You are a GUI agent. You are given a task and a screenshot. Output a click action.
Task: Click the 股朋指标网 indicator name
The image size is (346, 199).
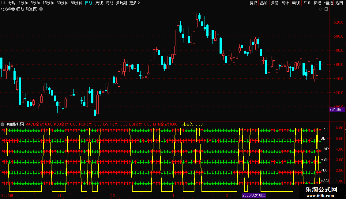coord(15,124)
